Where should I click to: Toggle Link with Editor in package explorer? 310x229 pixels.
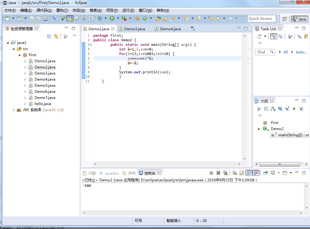[56, 36]
